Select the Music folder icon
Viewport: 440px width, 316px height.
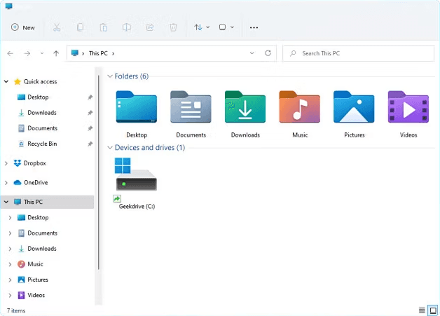[x=299, y=107]
